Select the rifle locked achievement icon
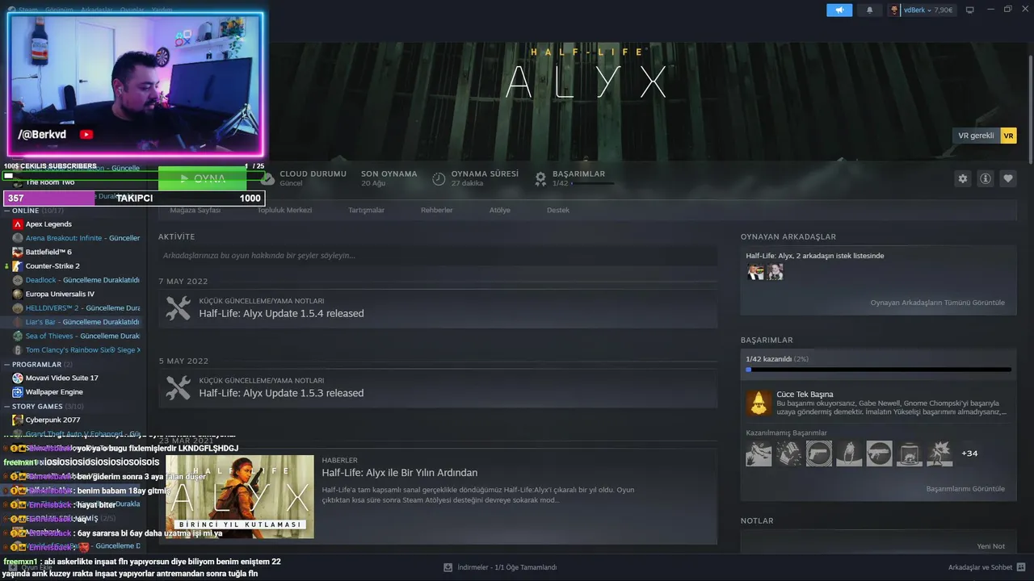This screenshot has width=1034, height=581. (880, 454)
